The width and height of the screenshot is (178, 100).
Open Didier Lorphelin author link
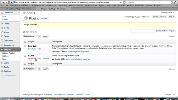pyautogui.click(x=72, y=59)
